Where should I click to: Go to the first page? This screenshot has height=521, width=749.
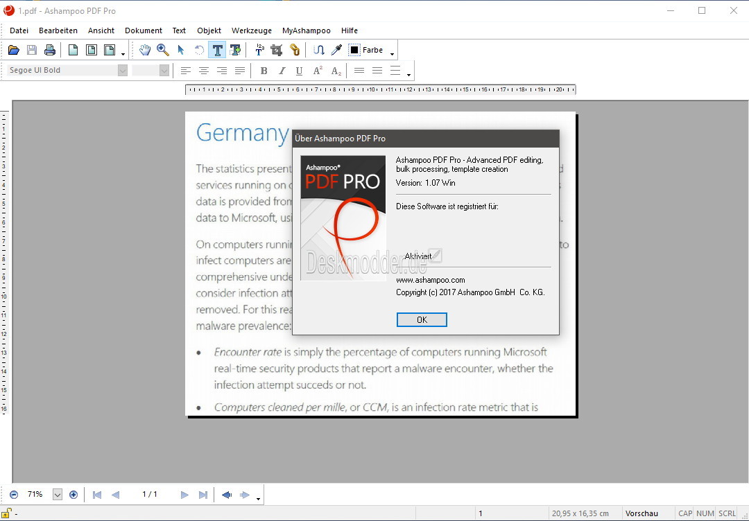[97, 495]
